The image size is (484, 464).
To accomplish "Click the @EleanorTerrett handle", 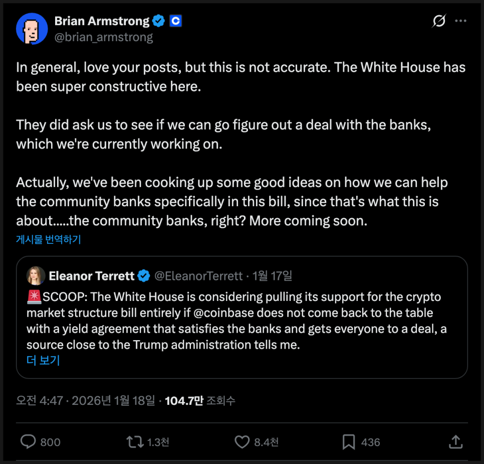I will pos(198,276).
